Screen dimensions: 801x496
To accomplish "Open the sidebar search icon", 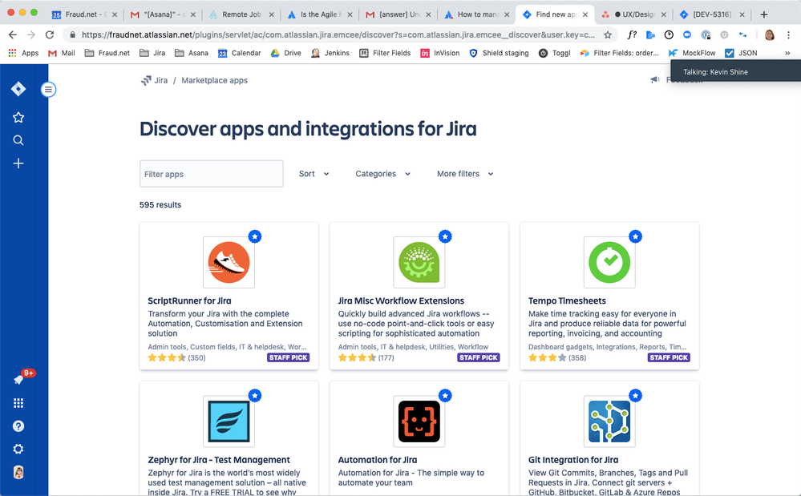I will pyautogui.click(x=18, y=140).
